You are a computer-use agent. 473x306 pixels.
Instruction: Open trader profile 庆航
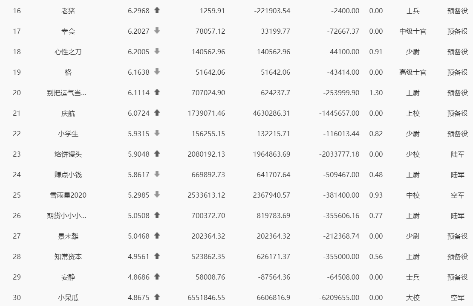point(68,113)
